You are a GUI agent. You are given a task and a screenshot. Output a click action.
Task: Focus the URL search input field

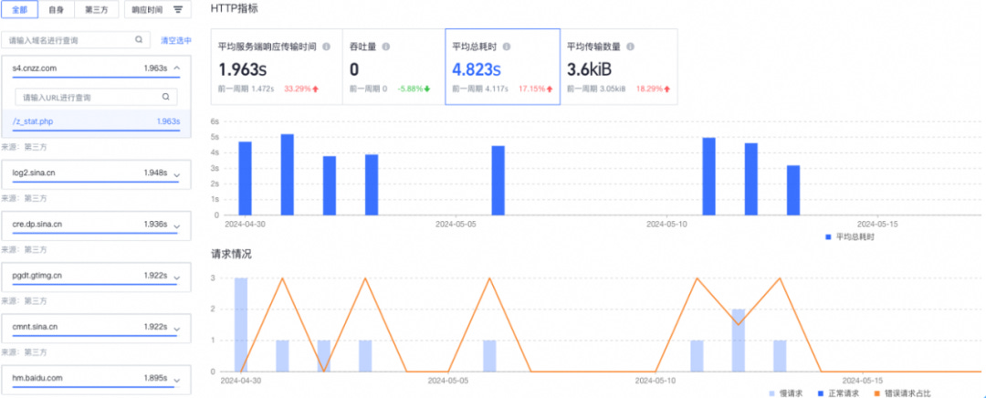96,98
